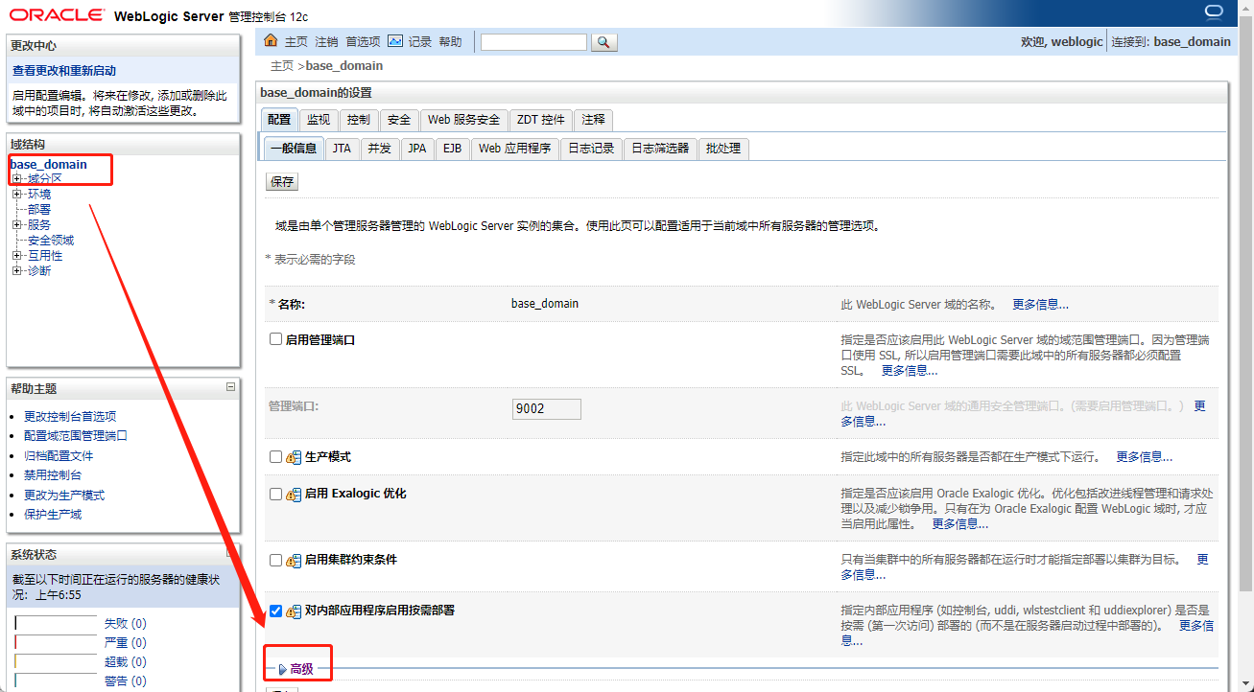This screenshot has width=1254, height=692.
Task: Open 安全领域 in the domain tree
Action: click(51, 241)
